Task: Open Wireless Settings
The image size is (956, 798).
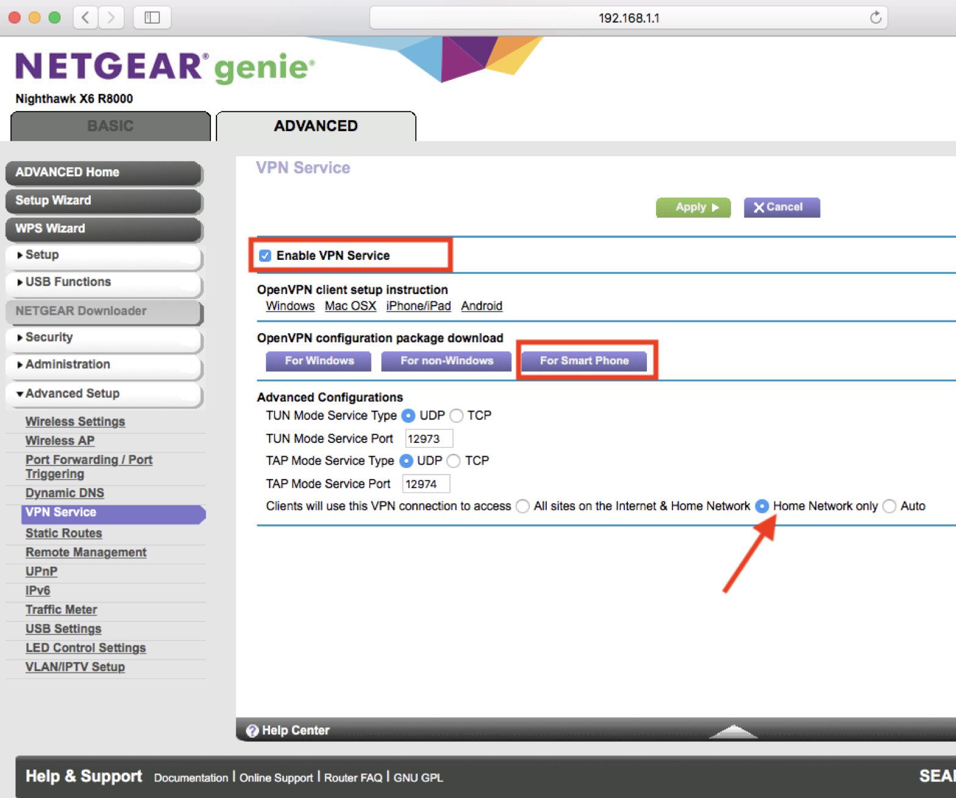Action: (75, 422)
